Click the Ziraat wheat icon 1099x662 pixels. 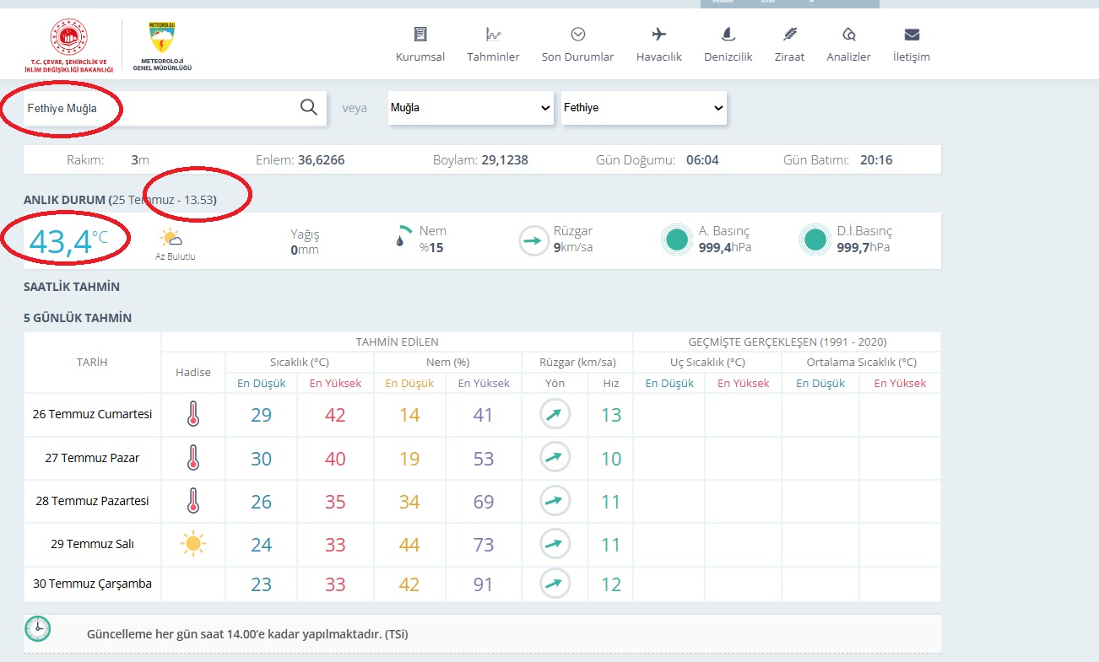coord(789,35)
